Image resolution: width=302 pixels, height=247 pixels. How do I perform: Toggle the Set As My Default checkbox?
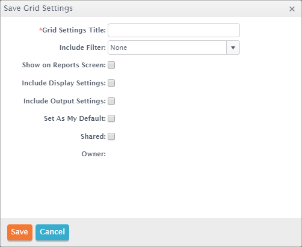[111, 118]
